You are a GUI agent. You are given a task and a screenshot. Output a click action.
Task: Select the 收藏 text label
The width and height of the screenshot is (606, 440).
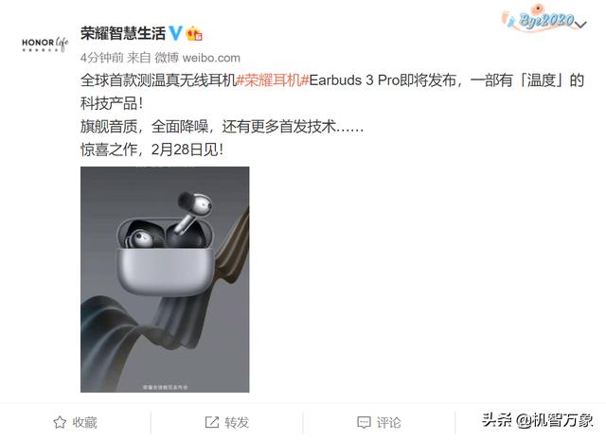pos(84,423)
